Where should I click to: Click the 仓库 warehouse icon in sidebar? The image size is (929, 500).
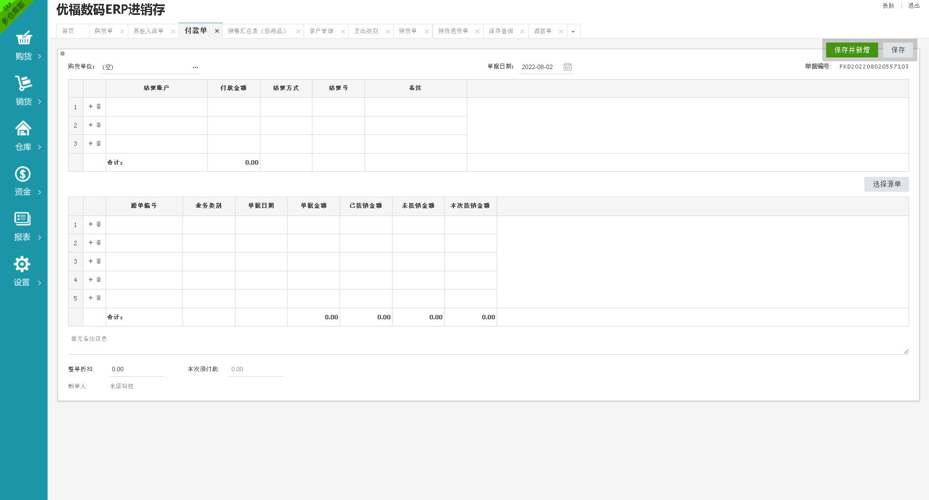[x=23, y=128]
